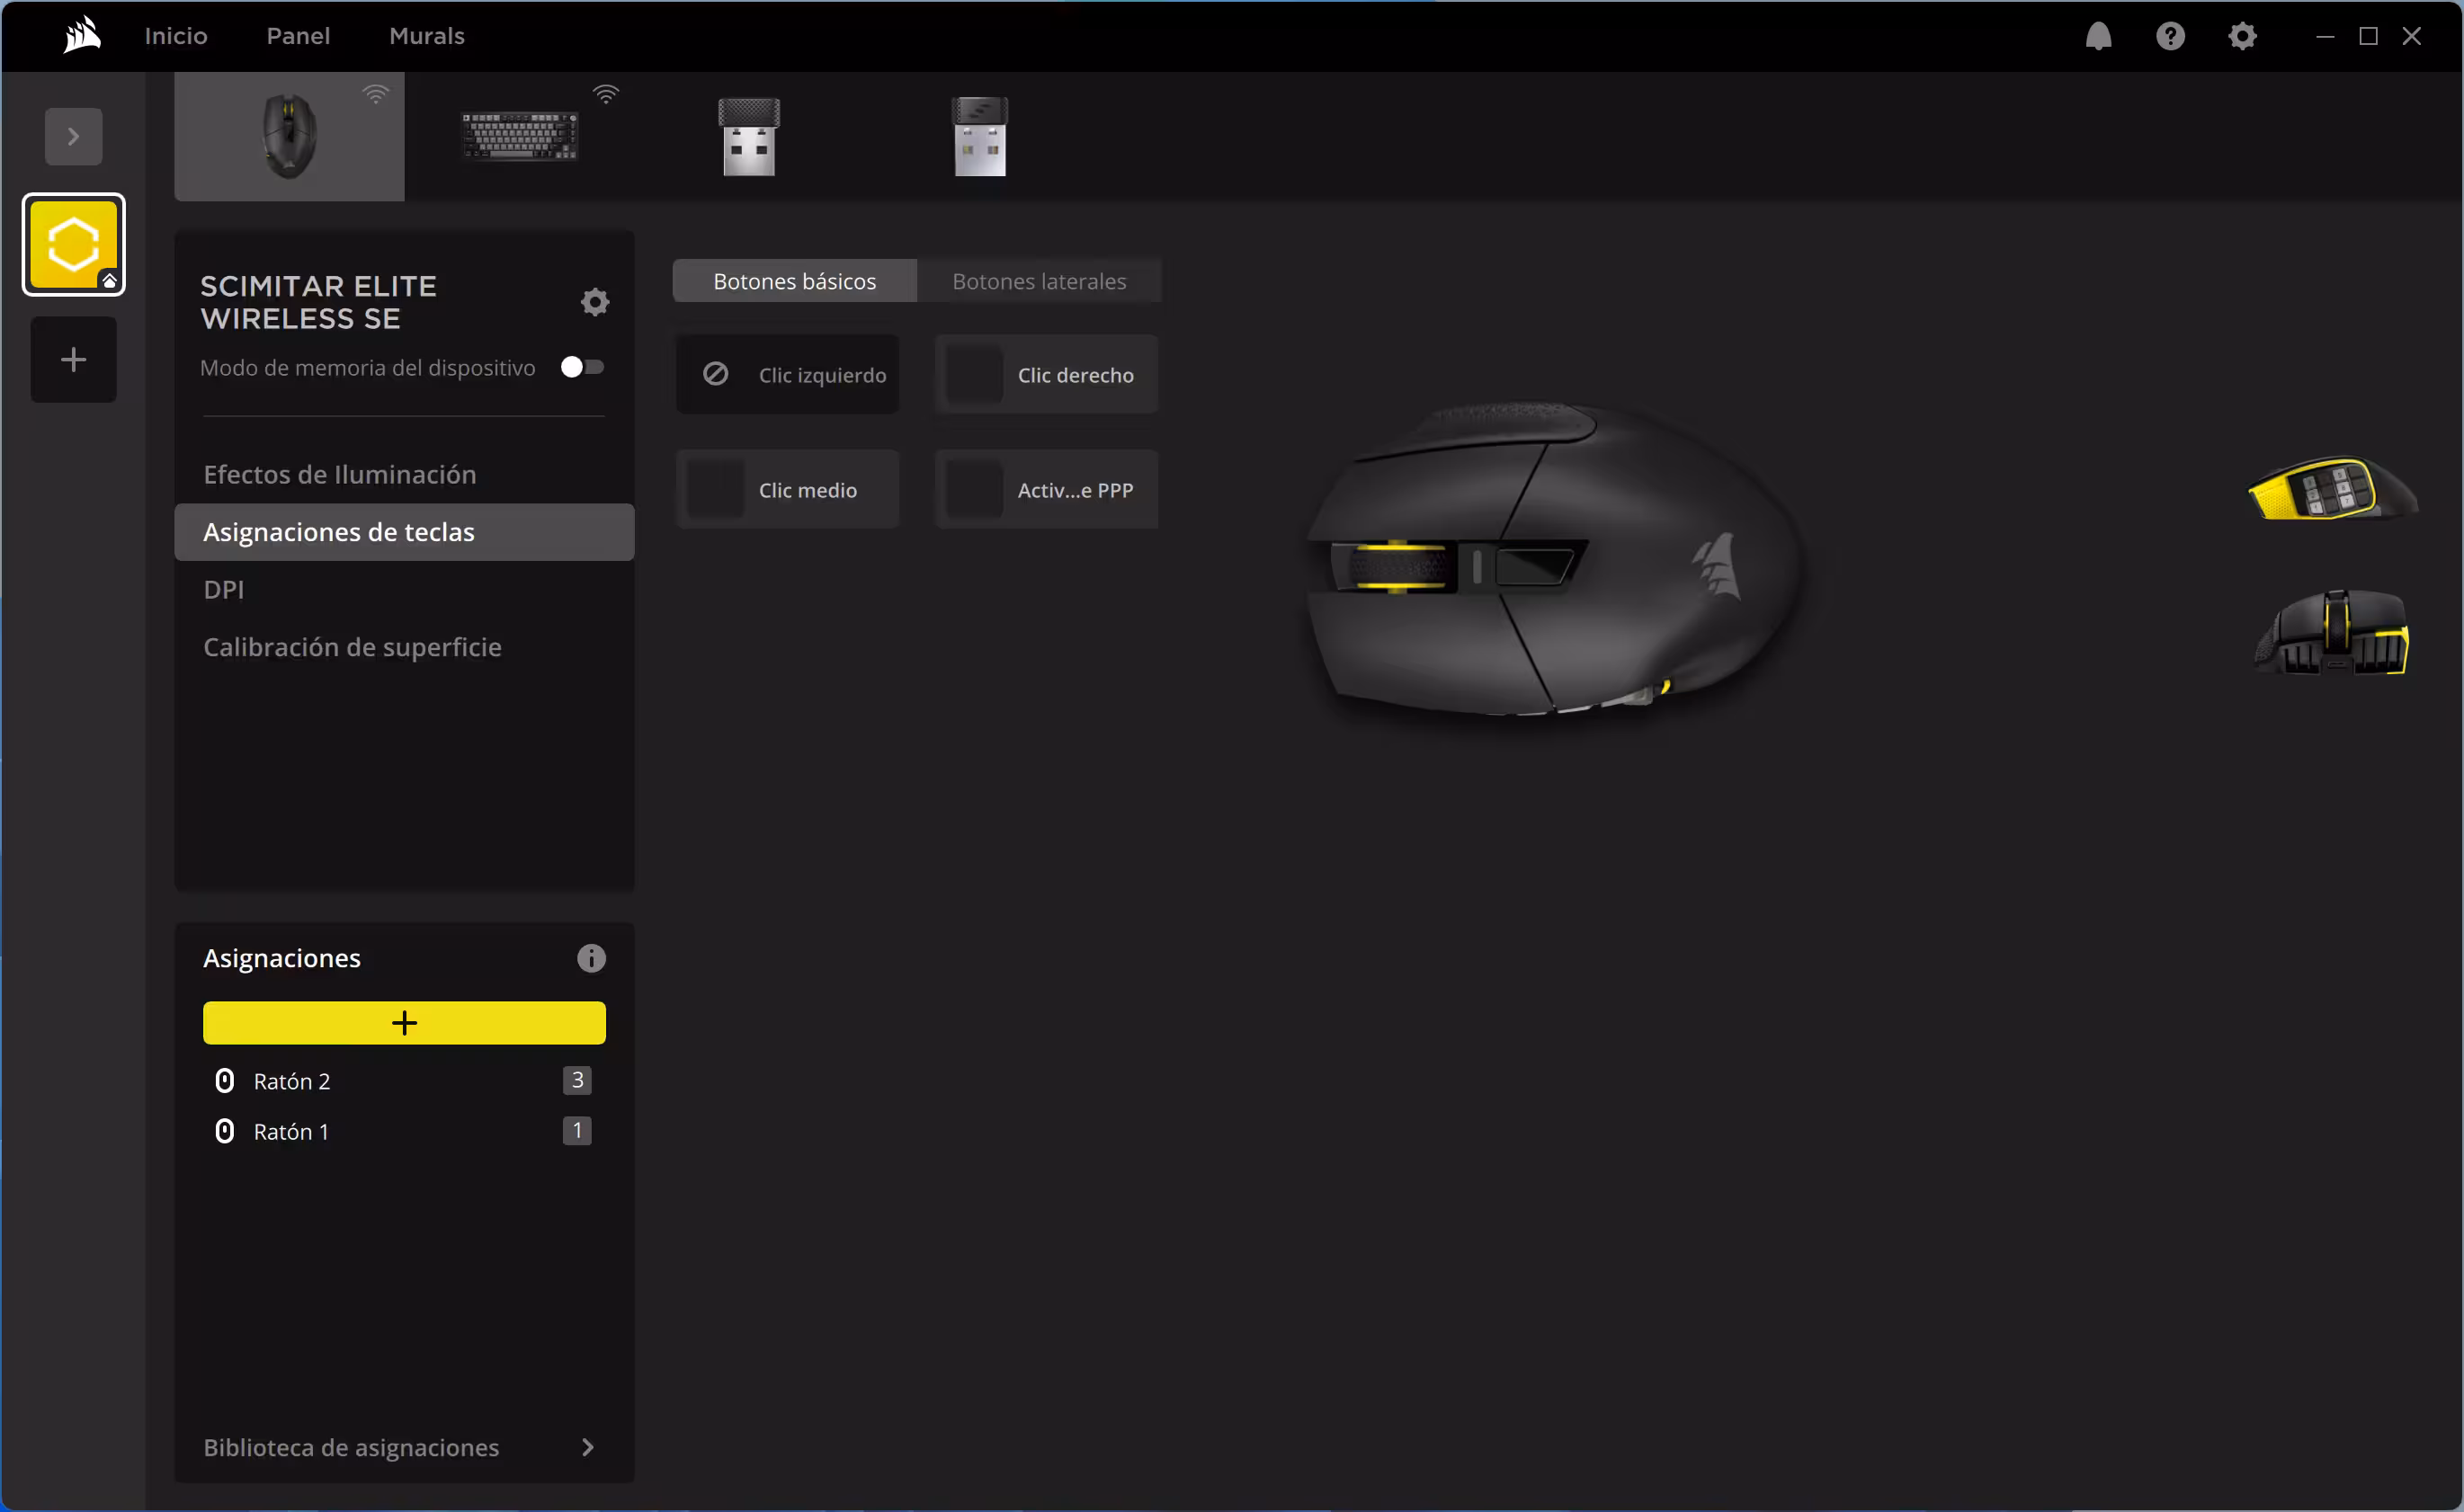Click the keyboard wireless signal icon

tap(605, 94)
